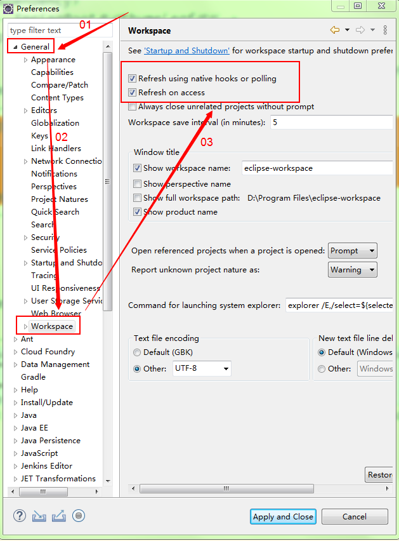Open the back history dropdown arrow
399x541 pixels.
[x=348, y=30]
